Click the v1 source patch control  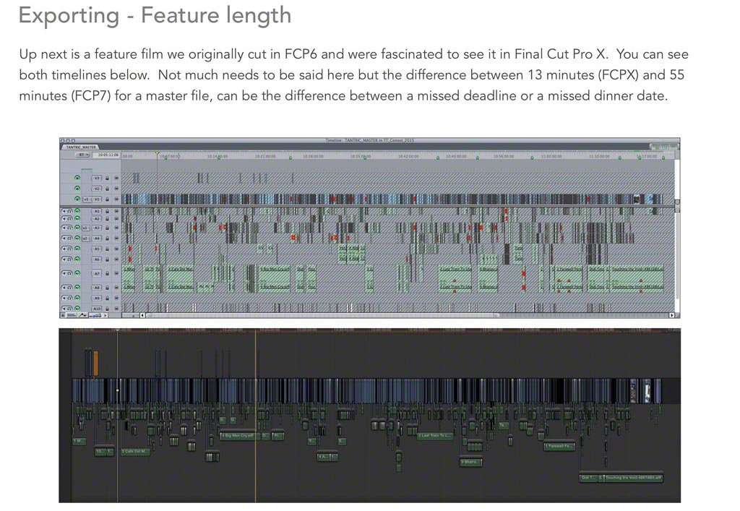[x=87, y=199]
